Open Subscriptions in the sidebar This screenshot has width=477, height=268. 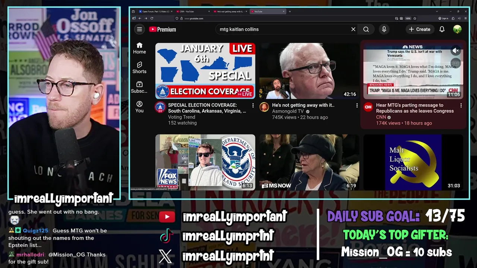click(139, 87)
